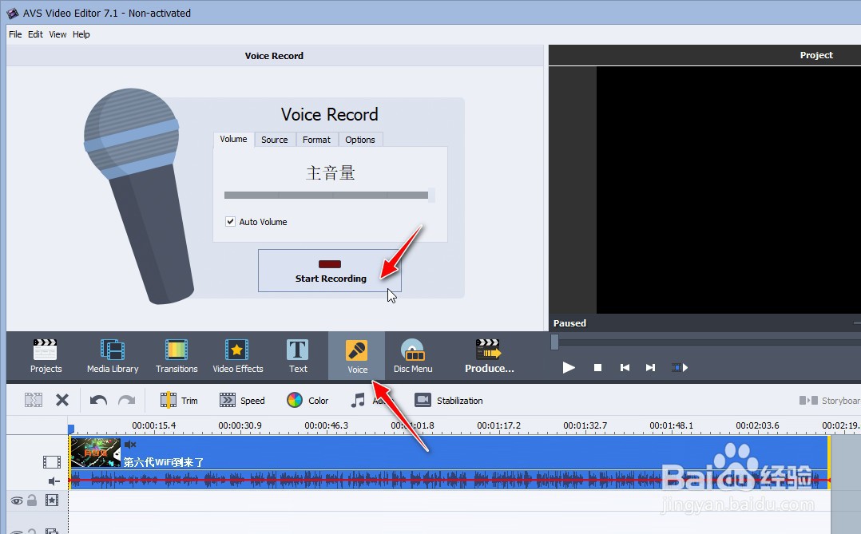Switch to the Source tab

(x=275, y=139)
